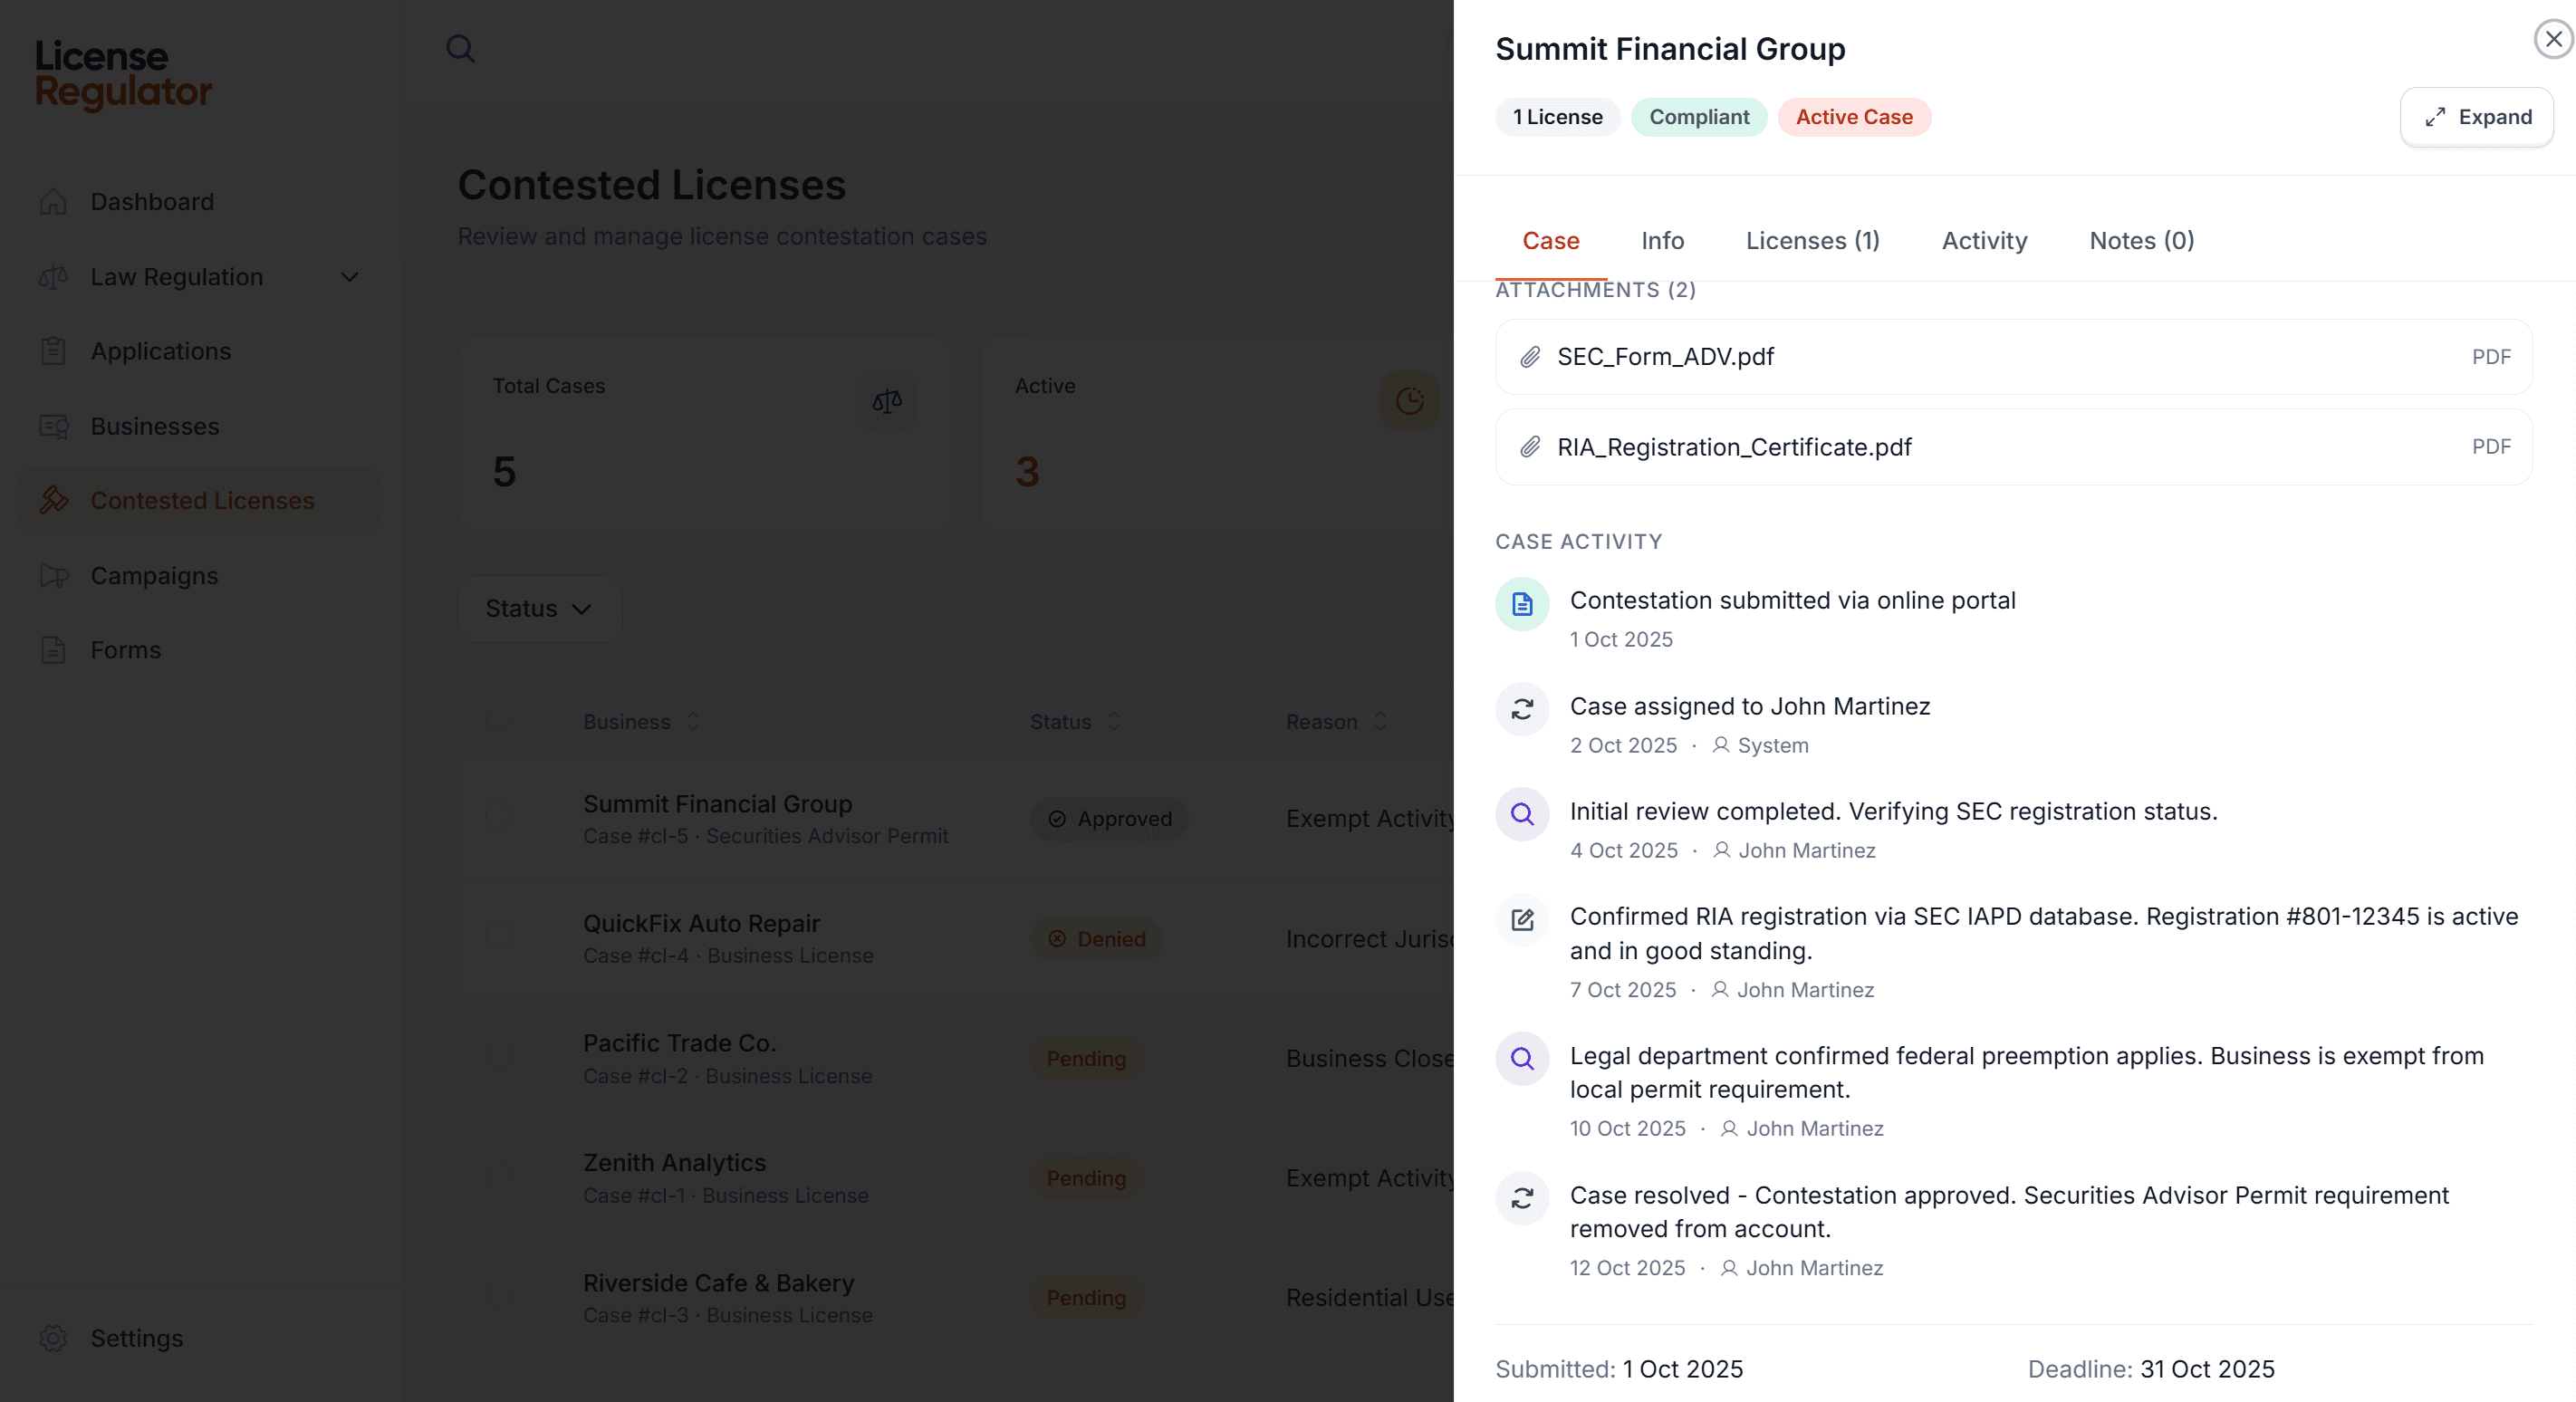Switch to the Info tab
Screen dimensions: 2576x1402
click(1663, 241)
